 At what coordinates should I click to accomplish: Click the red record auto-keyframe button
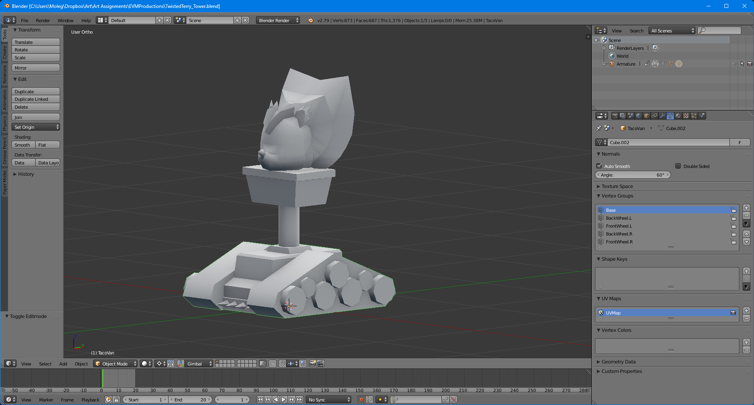[361, 399]
